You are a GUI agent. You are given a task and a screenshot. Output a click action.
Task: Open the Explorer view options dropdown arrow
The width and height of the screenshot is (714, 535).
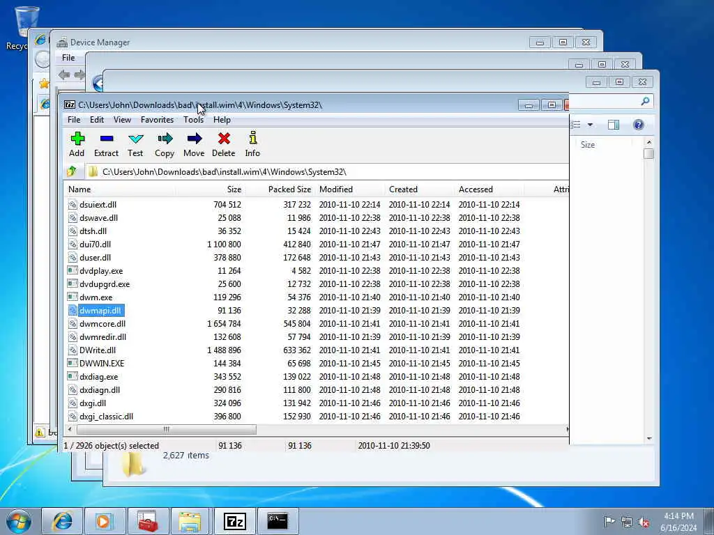pos(590,125)
